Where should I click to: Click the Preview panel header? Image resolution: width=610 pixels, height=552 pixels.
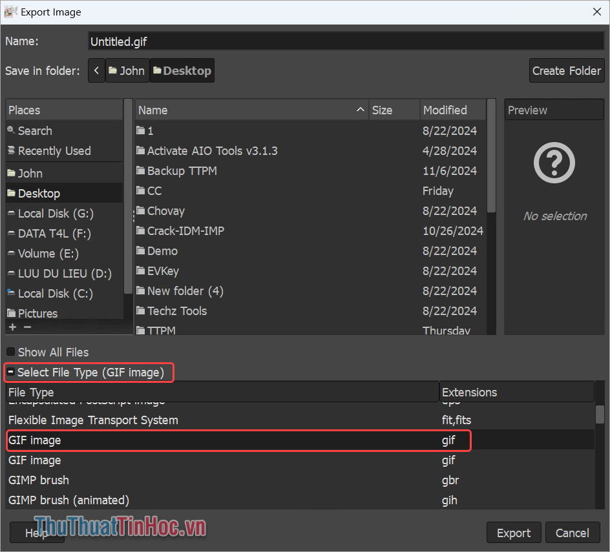pyautogui.click(x=554, y=110)
